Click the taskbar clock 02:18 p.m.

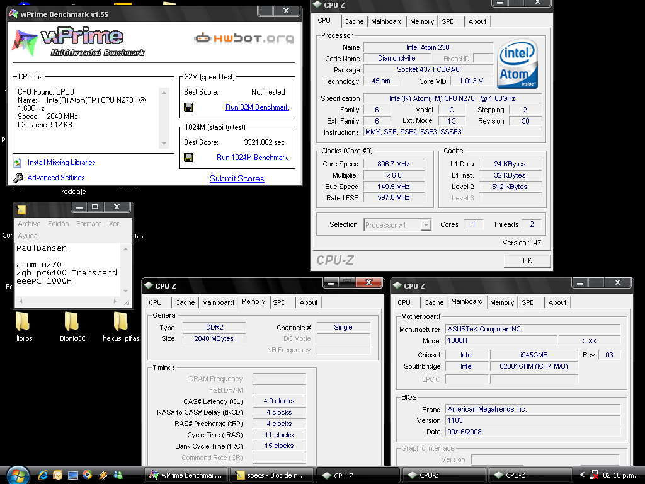[619, 475]
